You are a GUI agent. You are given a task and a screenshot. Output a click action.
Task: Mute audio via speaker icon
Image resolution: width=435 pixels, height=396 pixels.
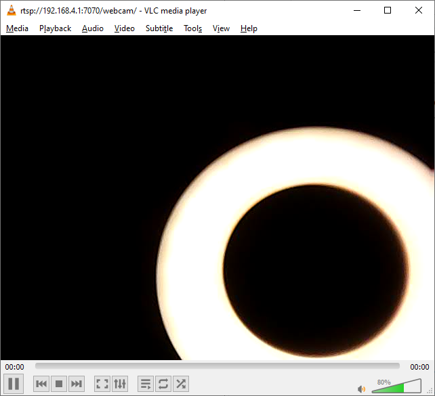[361, 389]
